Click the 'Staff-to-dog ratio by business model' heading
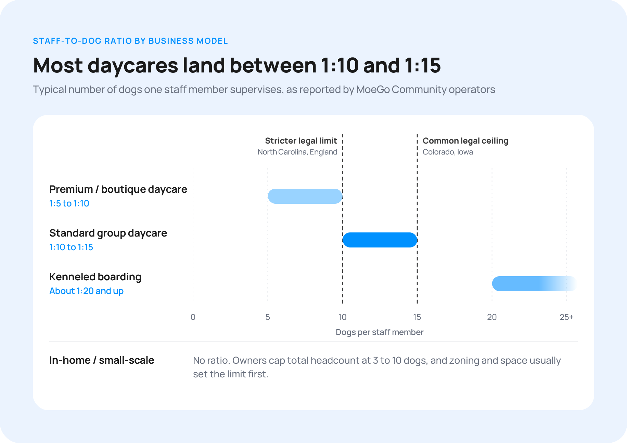The image size is (627, 443). pyautogui.click(x=130, y=41)
